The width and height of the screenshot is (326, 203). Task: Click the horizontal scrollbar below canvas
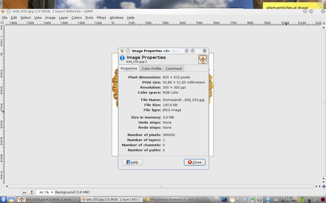(161, 187)
